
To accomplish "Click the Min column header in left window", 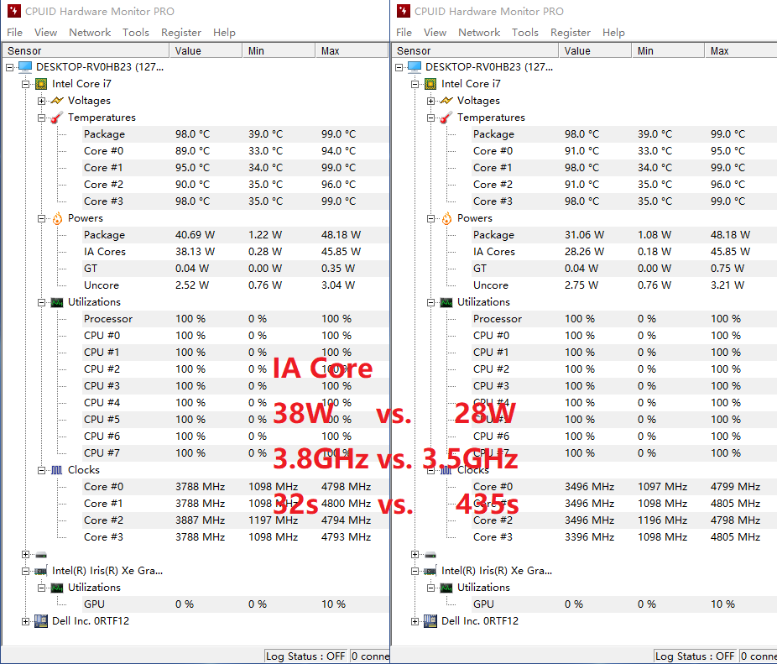I will click(x=279, y=50).
